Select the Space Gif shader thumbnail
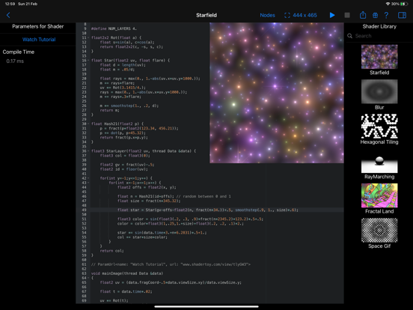Screen dimensions: 413x310 tap(379, 230)
